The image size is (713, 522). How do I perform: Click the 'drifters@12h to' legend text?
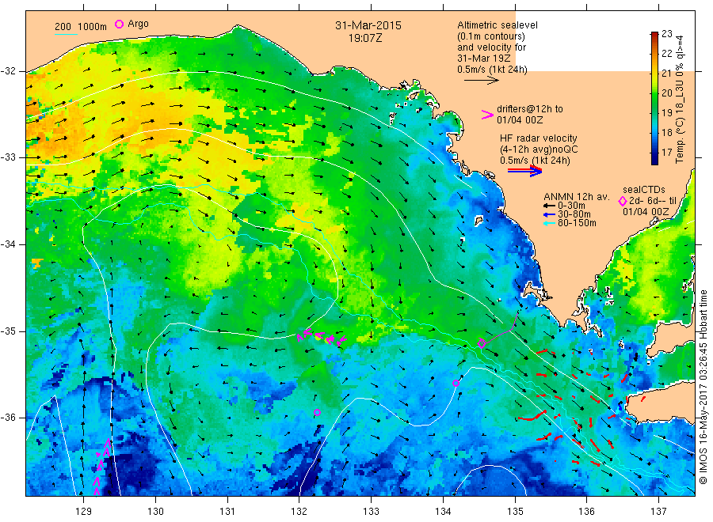[530, 109]
